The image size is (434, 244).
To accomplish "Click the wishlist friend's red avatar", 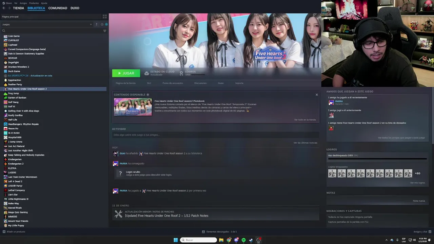I will pyautogui.click(x=331, y=128).
